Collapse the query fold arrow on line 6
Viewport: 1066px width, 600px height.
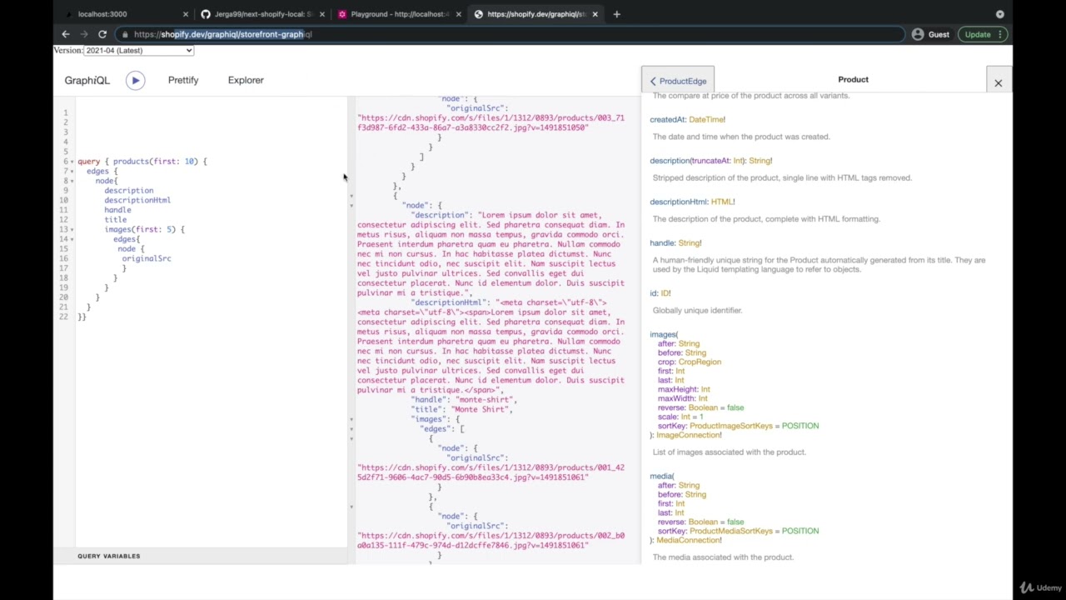[x=72, y=162]
